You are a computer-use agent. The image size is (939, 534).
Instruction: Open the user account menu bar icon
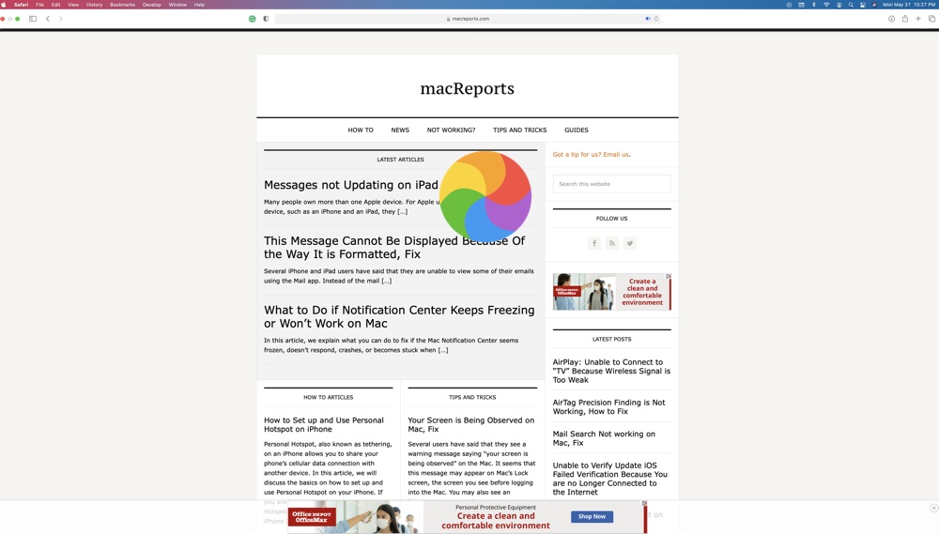pos(839,5)
